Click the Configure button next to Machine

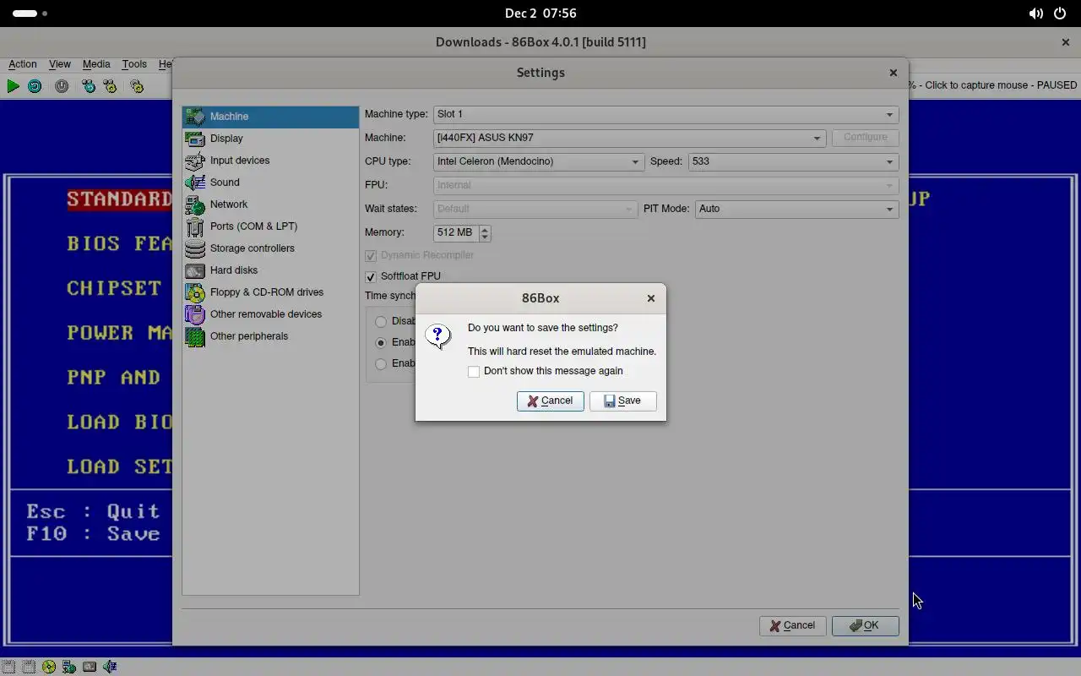click(865, 138)
